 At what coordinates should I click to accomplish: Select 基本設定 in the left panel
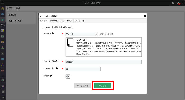coord(12,15)
